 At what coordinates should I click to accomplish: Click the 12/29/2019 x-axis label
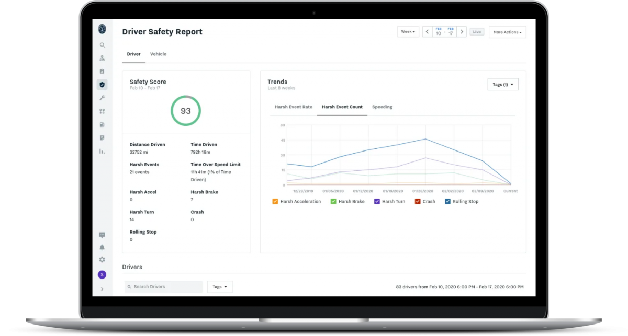point(304,191)
